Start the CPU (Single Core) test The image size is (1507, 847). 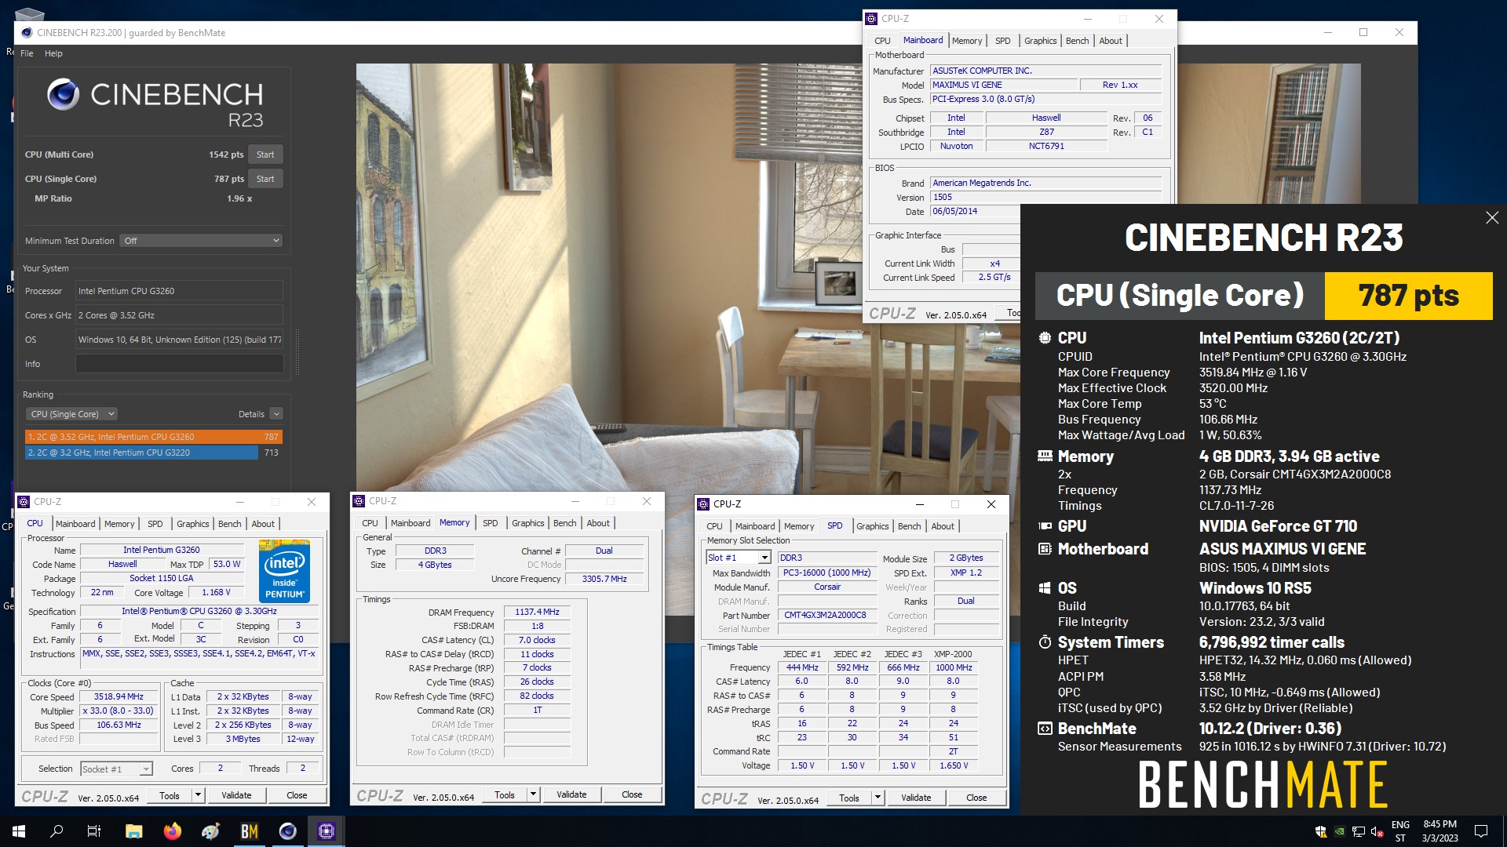[265, 179]
